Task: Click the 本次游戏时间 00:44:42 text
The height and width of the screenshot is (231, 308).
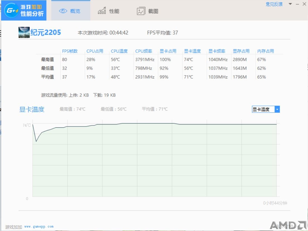Action: click(x=103, y=33)
